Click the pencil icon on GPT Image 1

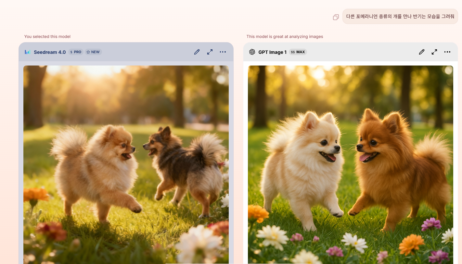(421, 52)
